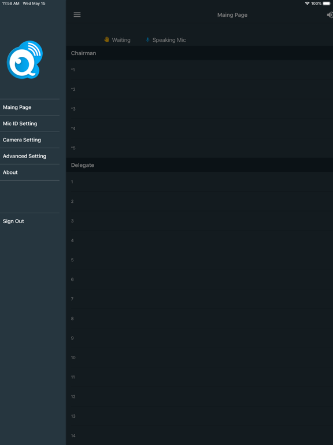Tap the blue Q app logo
This screenshot has width=333, height=445.
(x=25, y=60)
